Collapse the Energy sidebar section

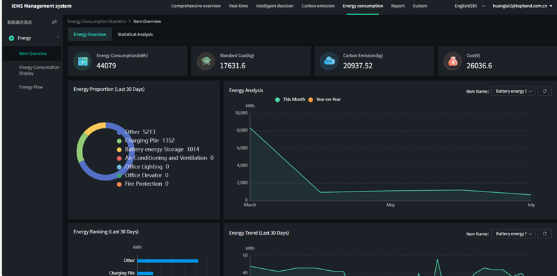pos(59,38)
